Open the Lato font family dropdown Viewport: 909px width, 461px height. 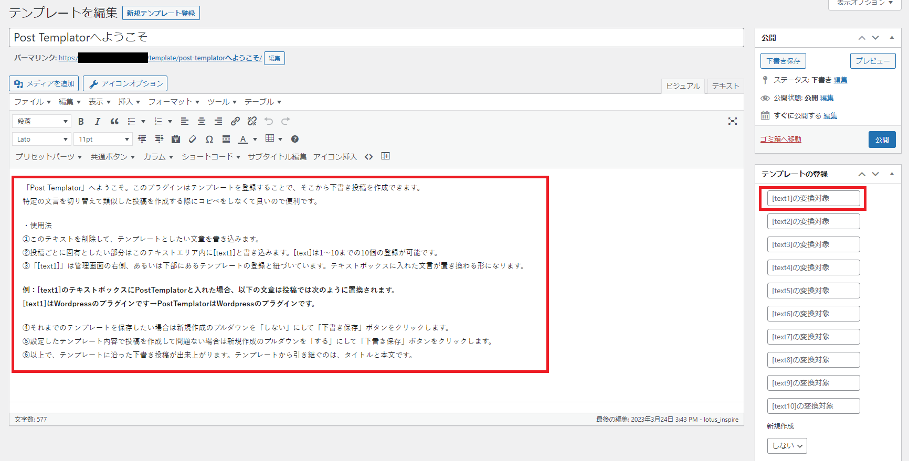point(41,139)
